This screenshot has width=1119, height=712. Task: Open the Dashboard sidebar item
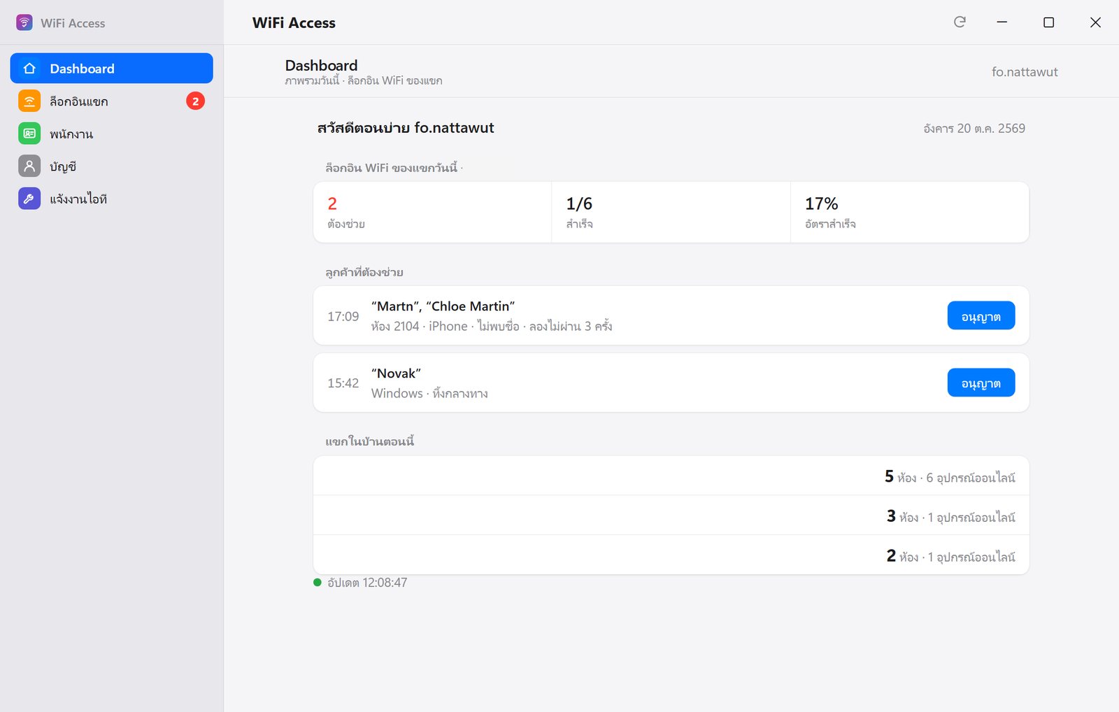click(111, 69)
